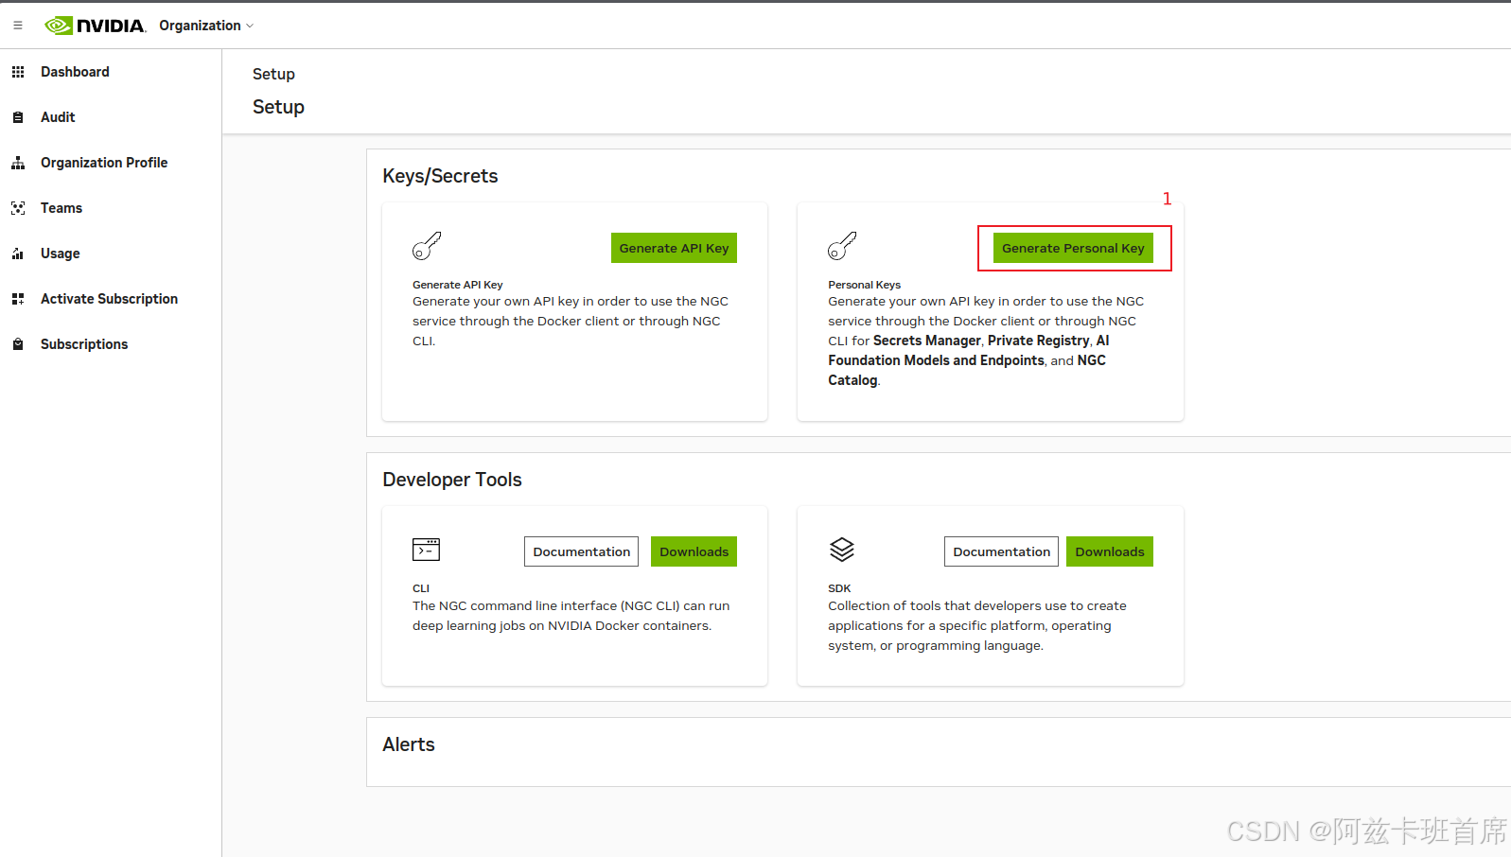This screenshot has width=1511, height=857.
Task: Open Subscriptions in the sidebar
Action: (84, 344)
